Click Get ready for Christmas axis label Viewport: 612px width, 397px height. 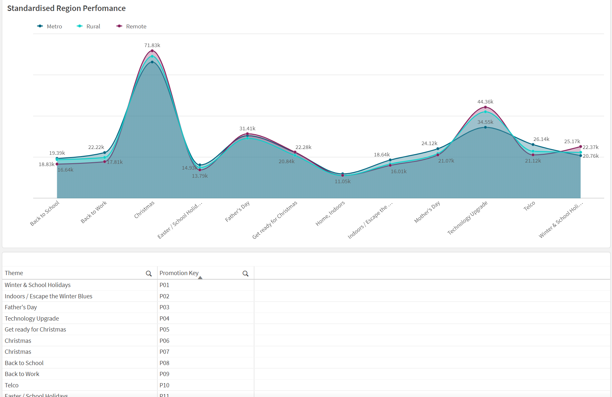click(275, 220)
